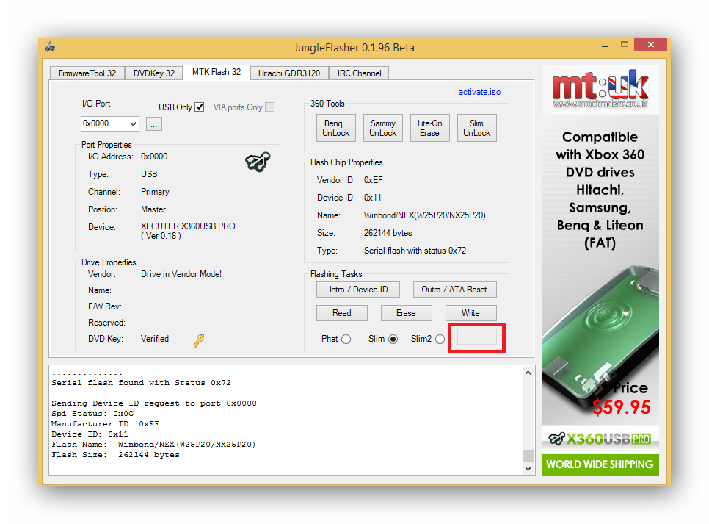Select the Phat radio button
Viewport: 709px width, 524px height.
pyautogui.click(x=346, y=340)
